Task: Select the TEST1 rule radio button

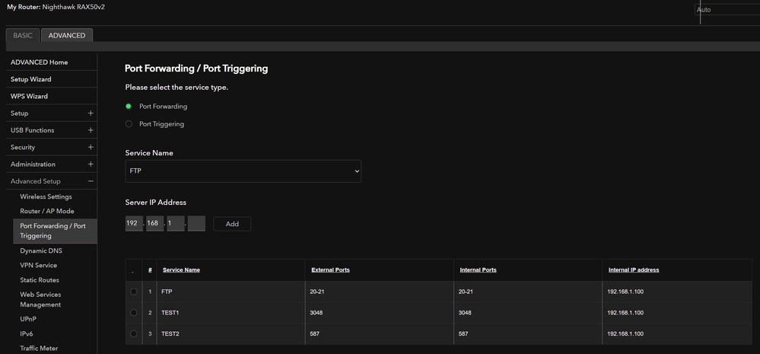Action: [134, 313]
